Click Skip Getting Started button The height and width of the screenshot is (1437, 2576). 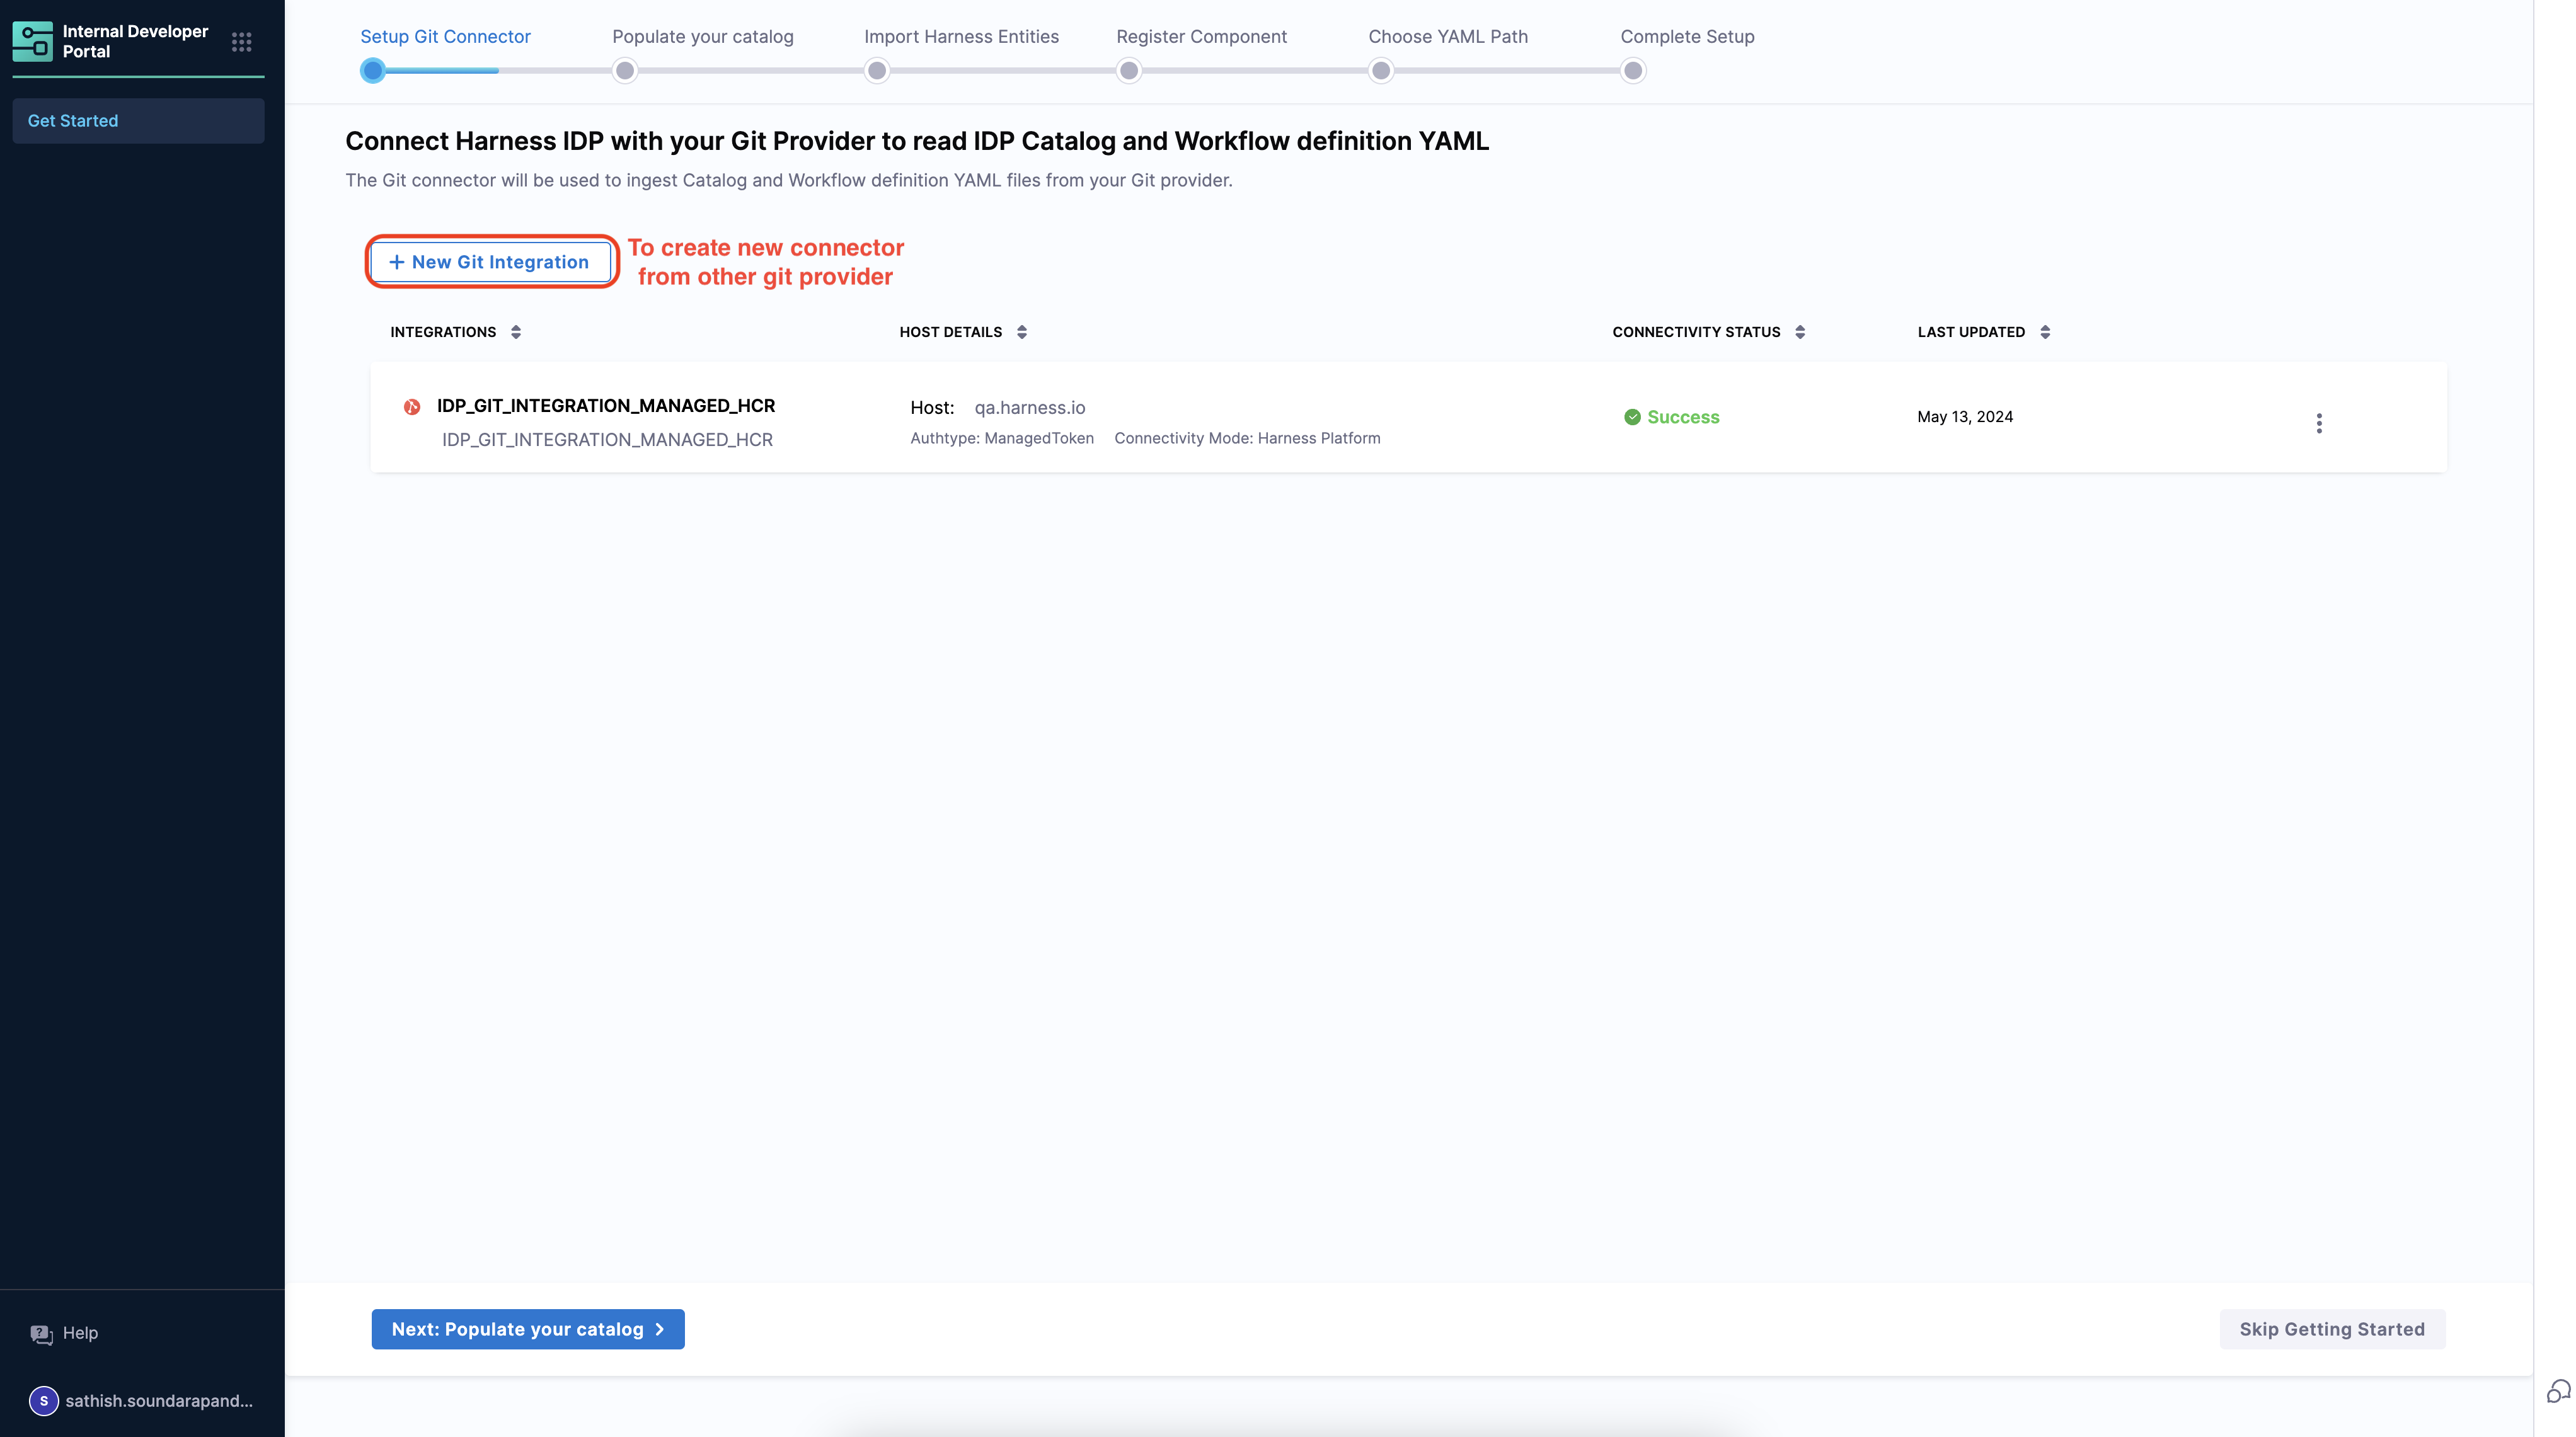2331,1329
